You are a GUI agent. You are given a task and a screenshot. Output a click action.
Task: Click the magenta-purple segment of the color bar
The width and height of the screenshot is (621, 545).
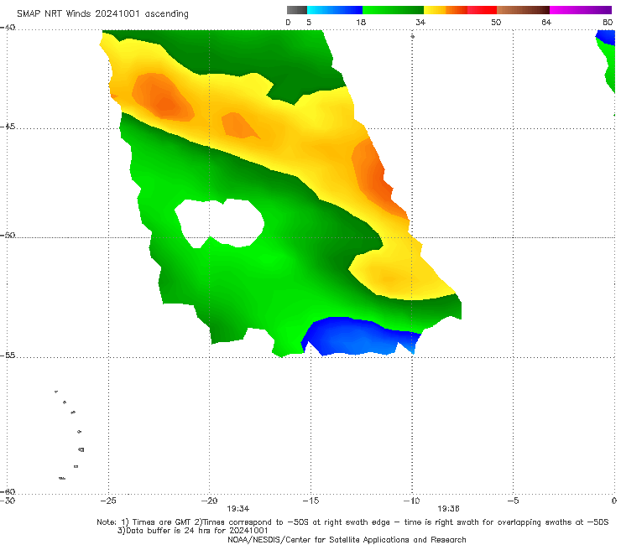click(581, 10)
